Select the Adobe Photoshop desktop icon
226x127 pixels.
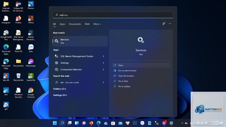tap(31, 36)
